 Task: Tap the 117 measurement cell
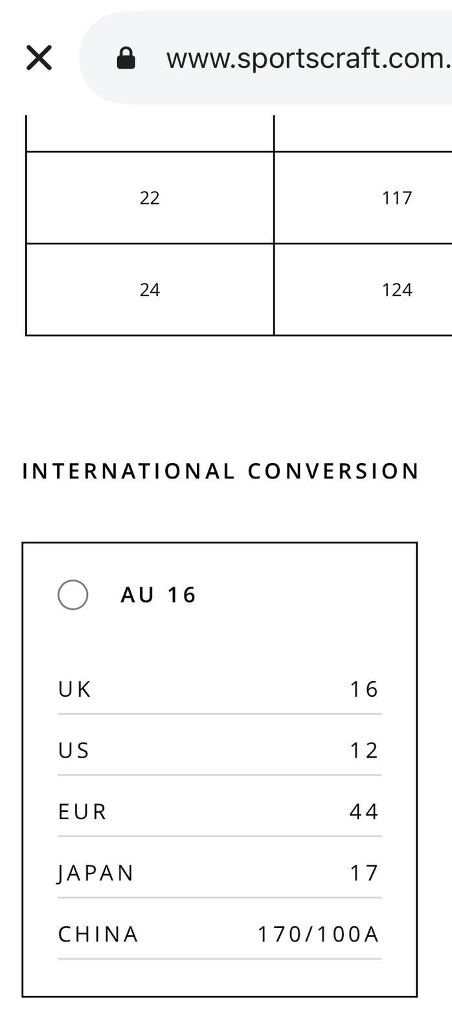click(363, 197)
